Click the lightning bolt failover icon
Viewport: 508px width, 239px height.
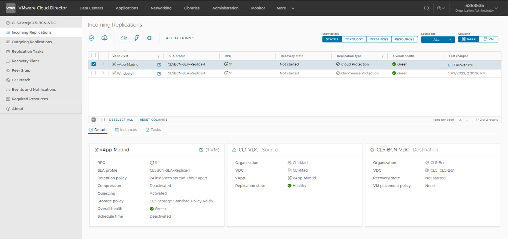(137, 38)
